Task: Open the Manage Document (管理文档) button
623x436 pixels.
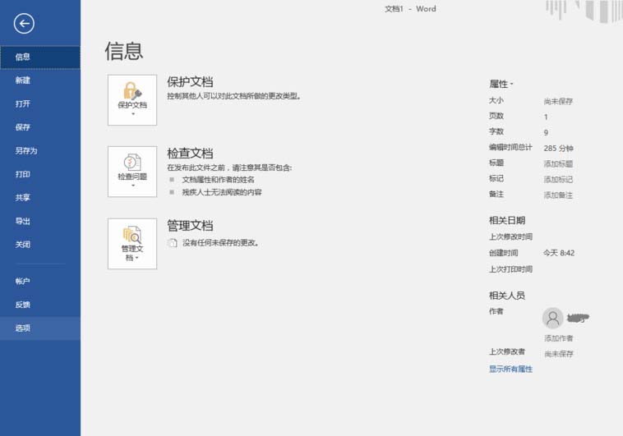Action: [x=132, y=243]
